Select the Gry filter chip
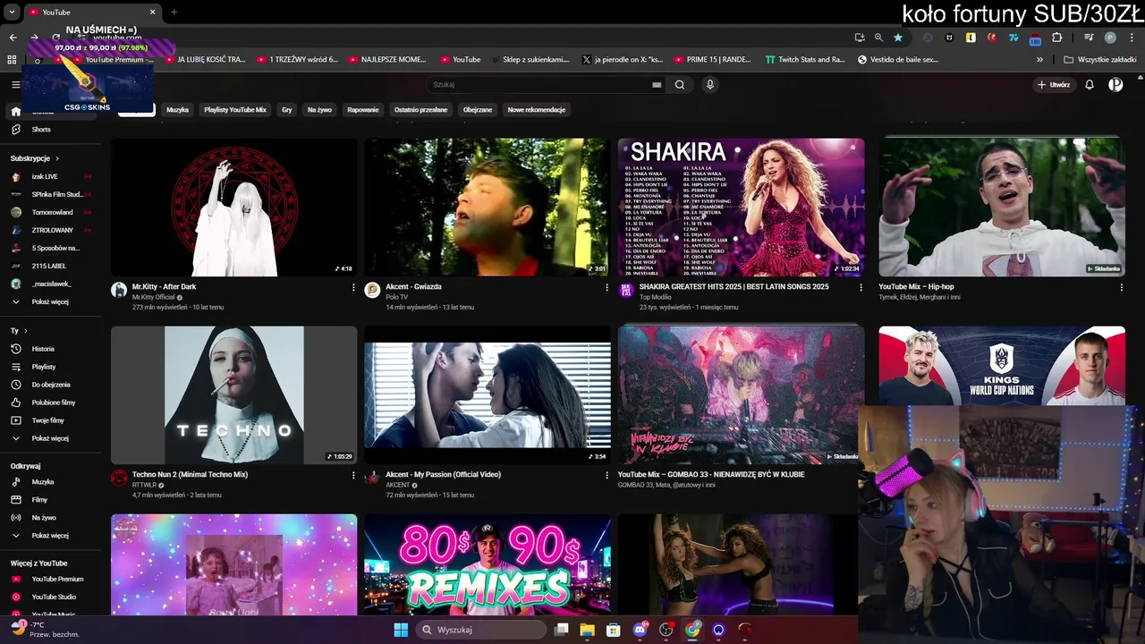Viewport: 1145px width, 644px height. pos(287,110)
